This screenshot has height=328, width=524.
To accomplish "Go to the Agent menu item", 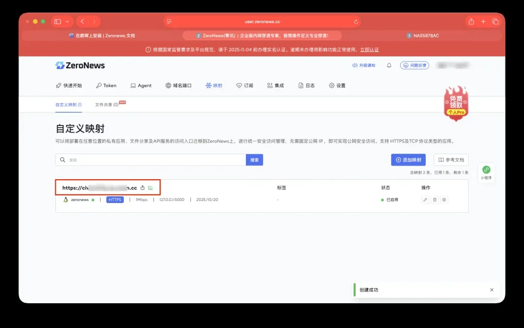I will (141, 86).
